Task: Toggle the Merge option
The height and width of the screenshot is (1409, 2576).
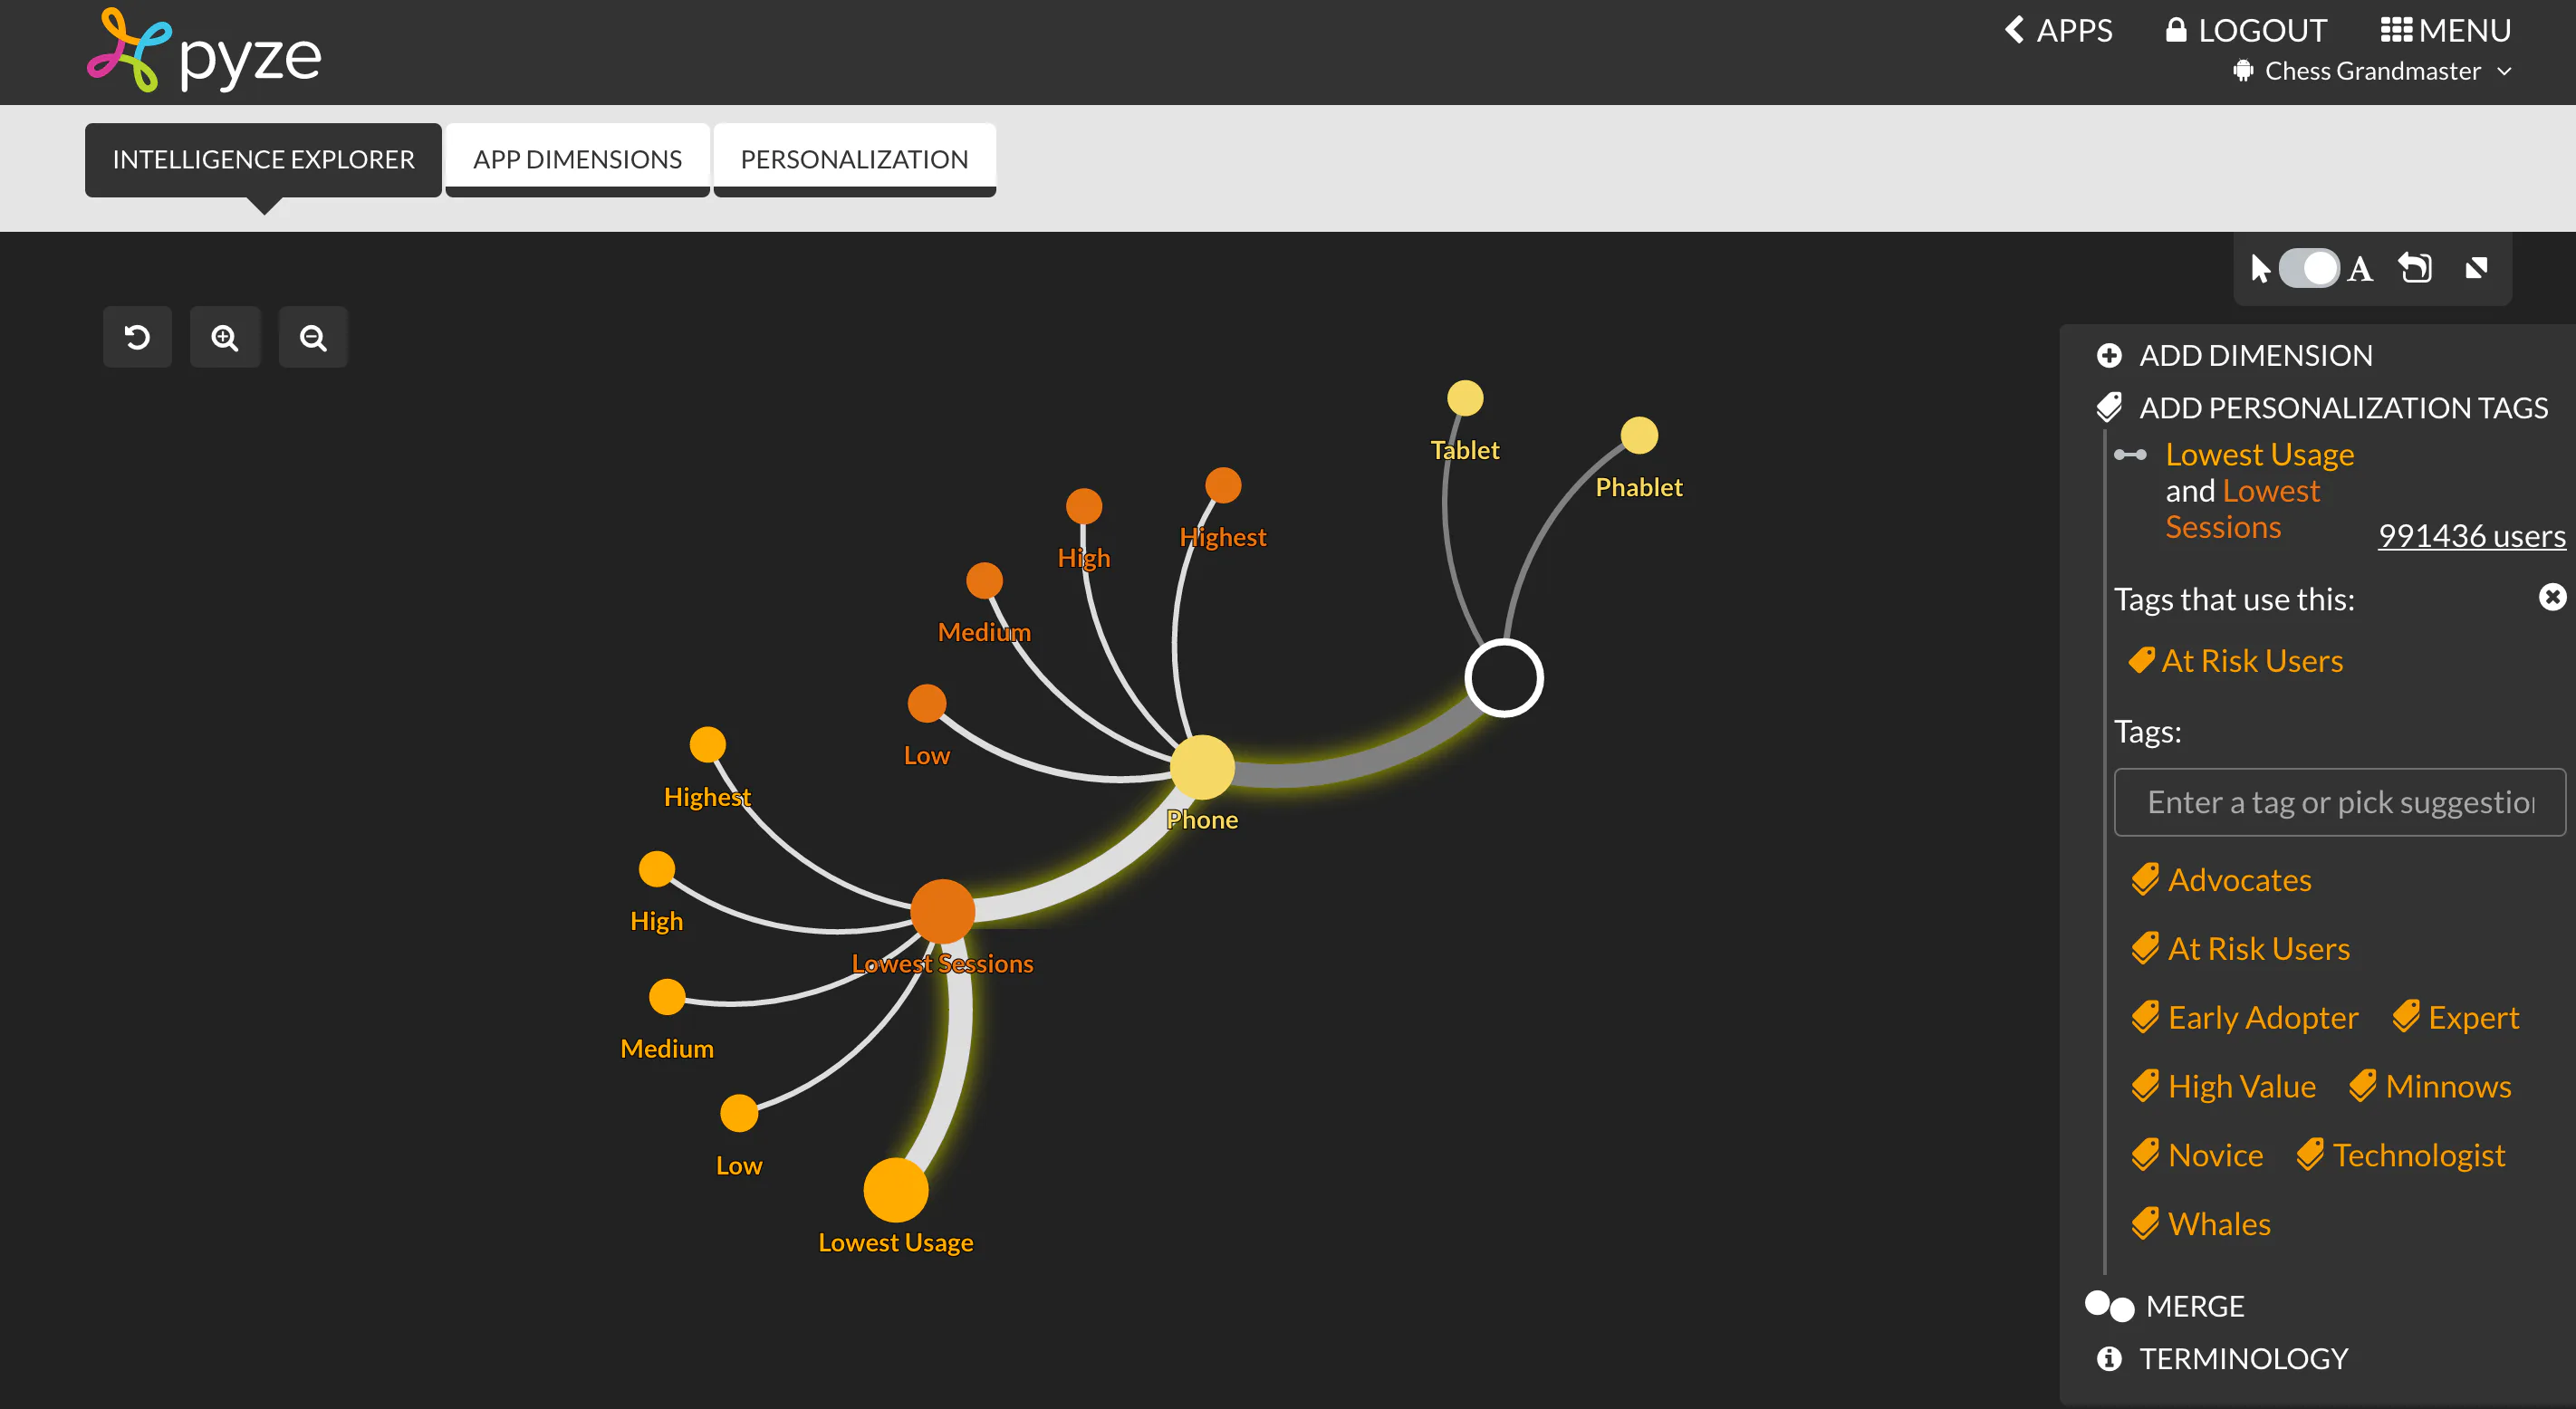Action: tap(2109, 1306)
